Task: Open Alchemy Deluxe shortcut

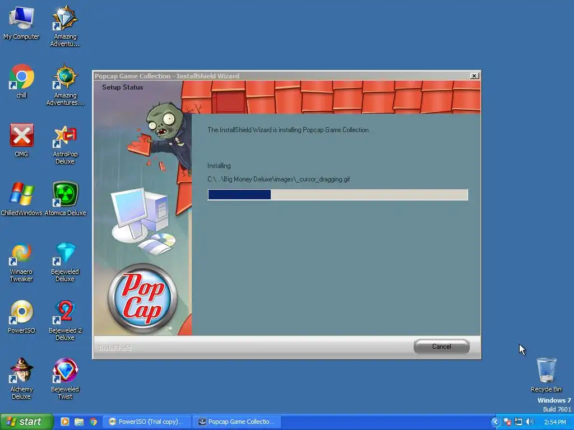Action: click(21, 379)
